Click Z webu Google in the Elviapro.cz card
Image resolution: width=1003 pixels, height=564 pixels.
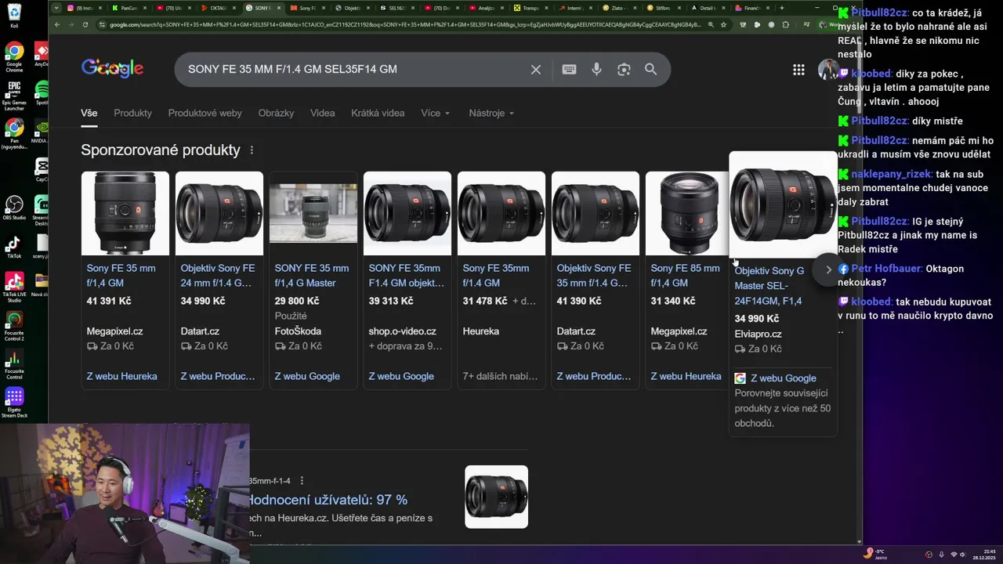pyautogui.click(x=783, y=378)
